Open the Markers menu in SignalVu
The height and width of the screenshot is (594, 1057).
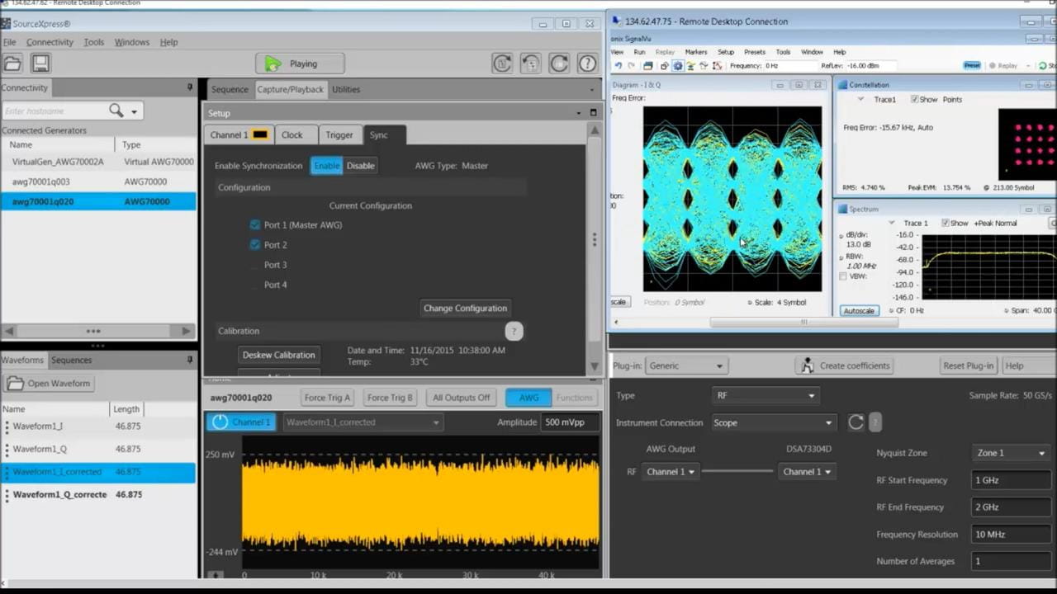pos(696,52)
